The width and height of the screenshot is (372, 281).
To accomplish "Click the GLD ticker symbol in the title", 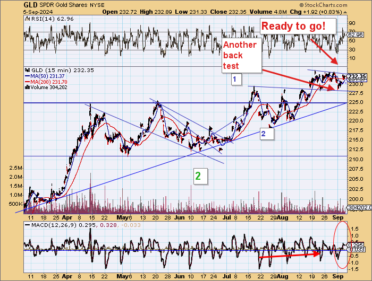I will click(x=30, y=5).
